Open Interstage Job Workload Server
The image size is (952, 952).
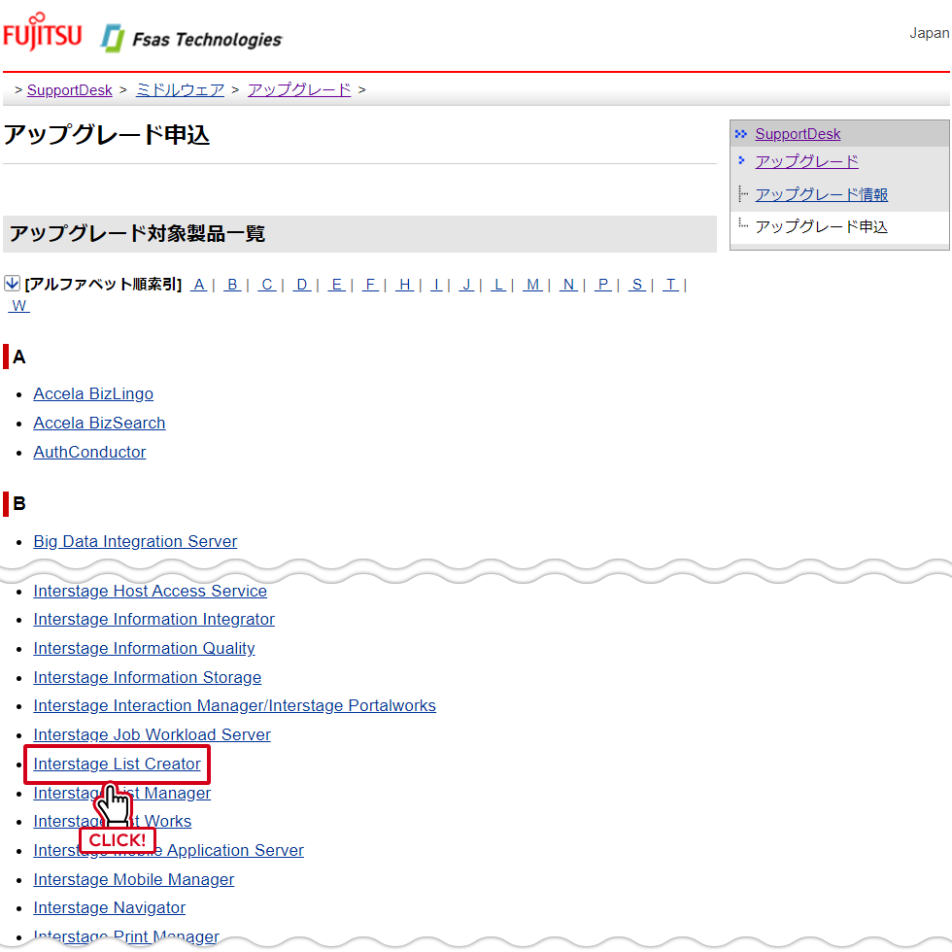coord(153,735)
